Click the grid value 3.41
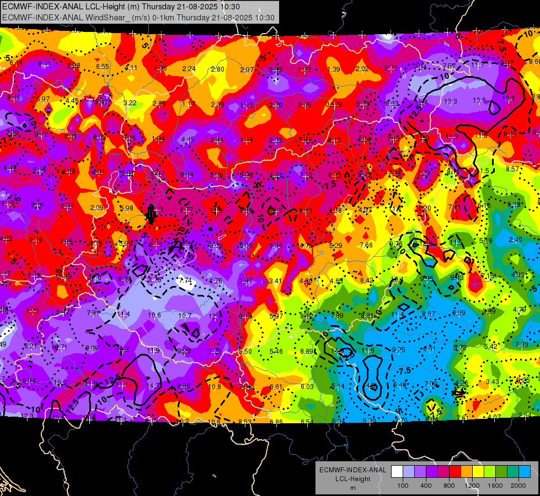This screenshot has height=496, width=540. click(x=275, y=281)
